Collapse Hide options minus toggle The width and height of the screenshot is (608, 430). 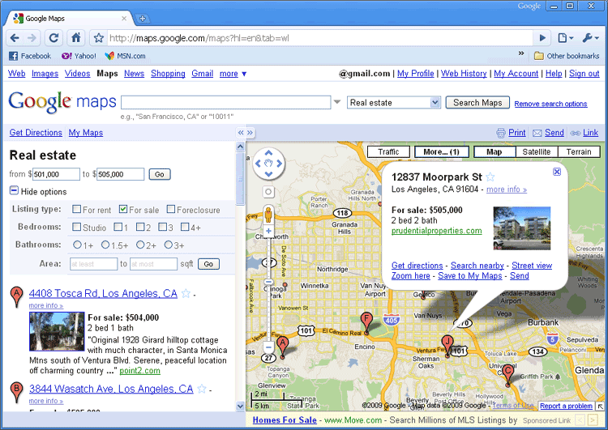(x=14, y=190)
